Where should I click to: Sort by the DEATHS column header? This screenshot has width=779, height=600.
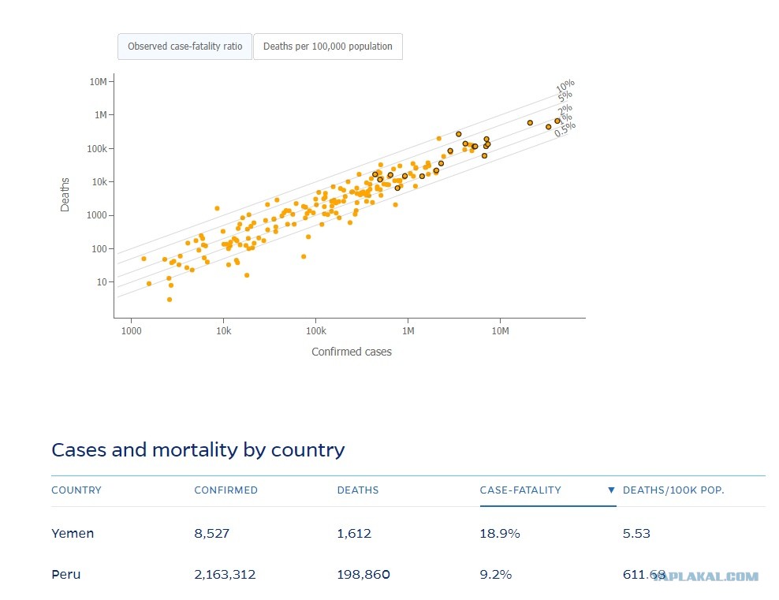[358, 490]
